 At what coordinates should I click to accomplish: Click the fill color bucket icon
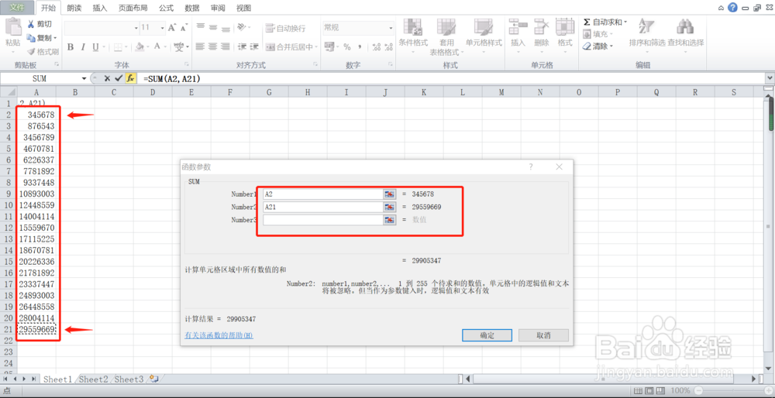[x=139, y=47]
